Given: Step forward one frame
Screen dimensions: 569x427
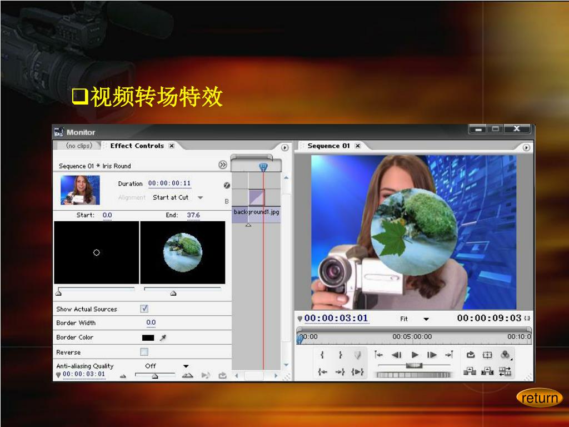Looking at the screenshot, I should 432,355.
